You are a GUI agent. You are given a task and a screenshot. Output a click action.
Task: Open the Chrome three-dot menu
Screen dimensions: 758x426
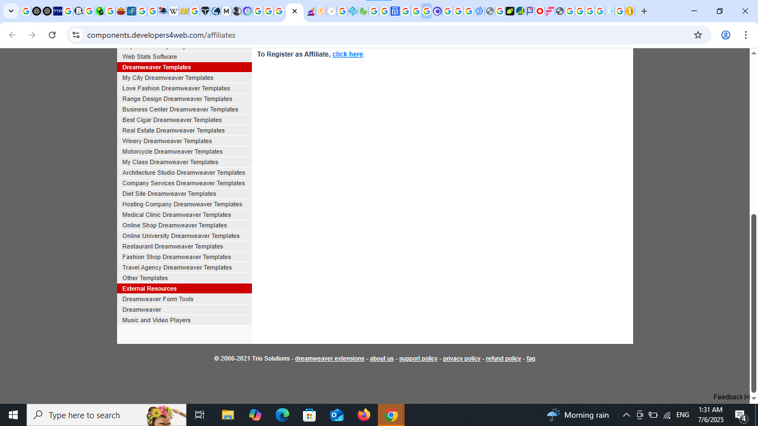[746, 35]
